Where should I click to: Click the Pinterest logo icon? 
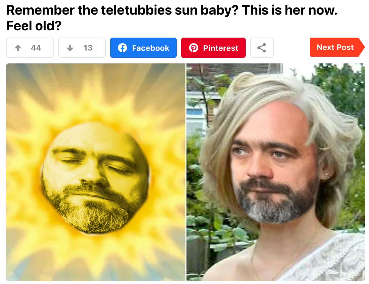pos(193,48)
